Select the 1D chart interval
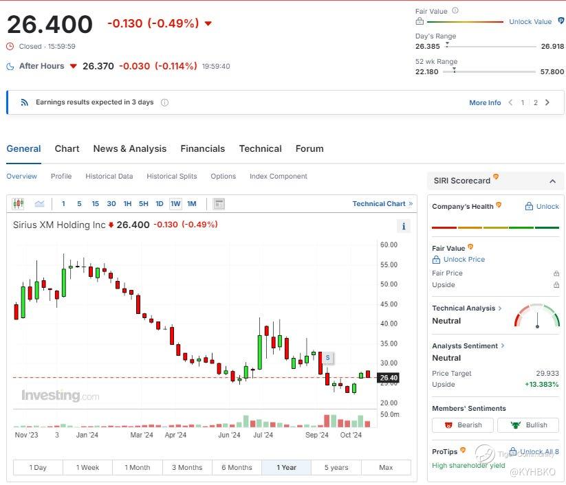Image resolution: width=566 pixels, height=485 pixels. (x=160, y=204)
